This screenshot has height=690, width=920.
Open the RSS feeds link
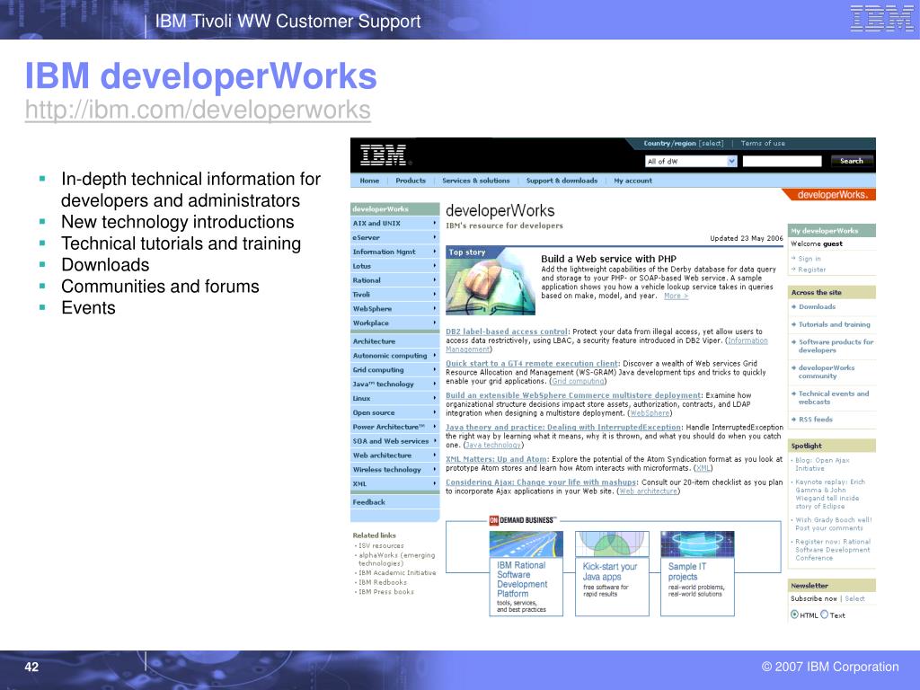click(x=815, y=420)
